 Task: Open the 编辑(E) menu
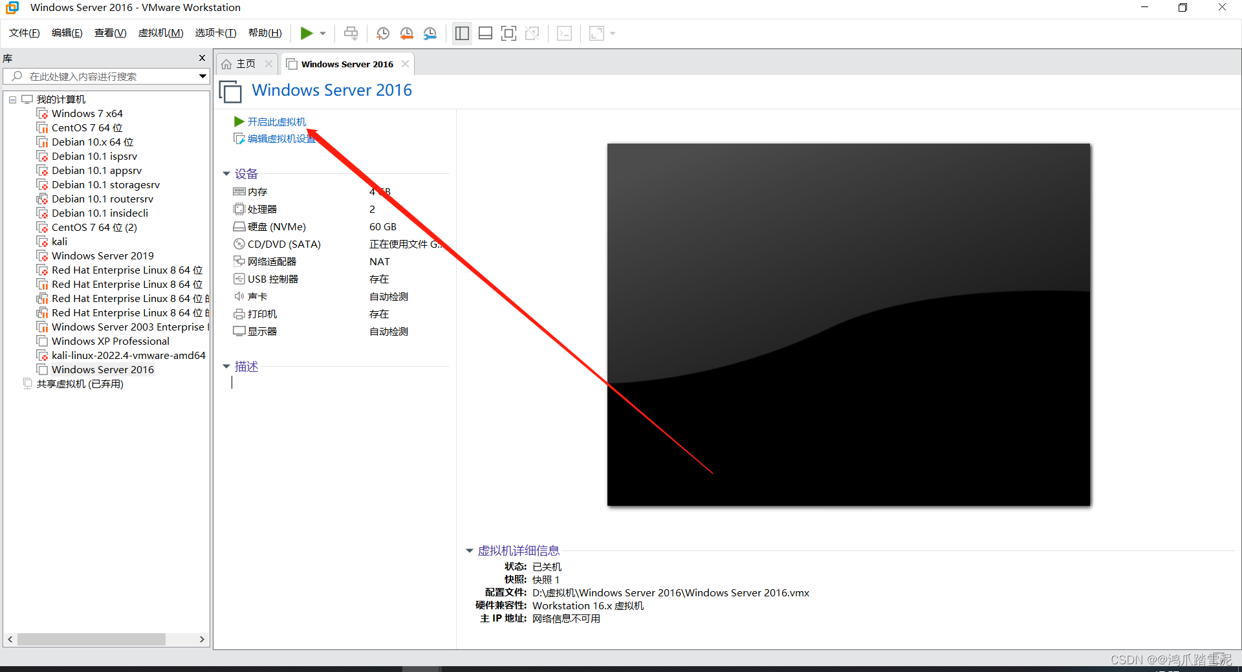pos(67,33)
